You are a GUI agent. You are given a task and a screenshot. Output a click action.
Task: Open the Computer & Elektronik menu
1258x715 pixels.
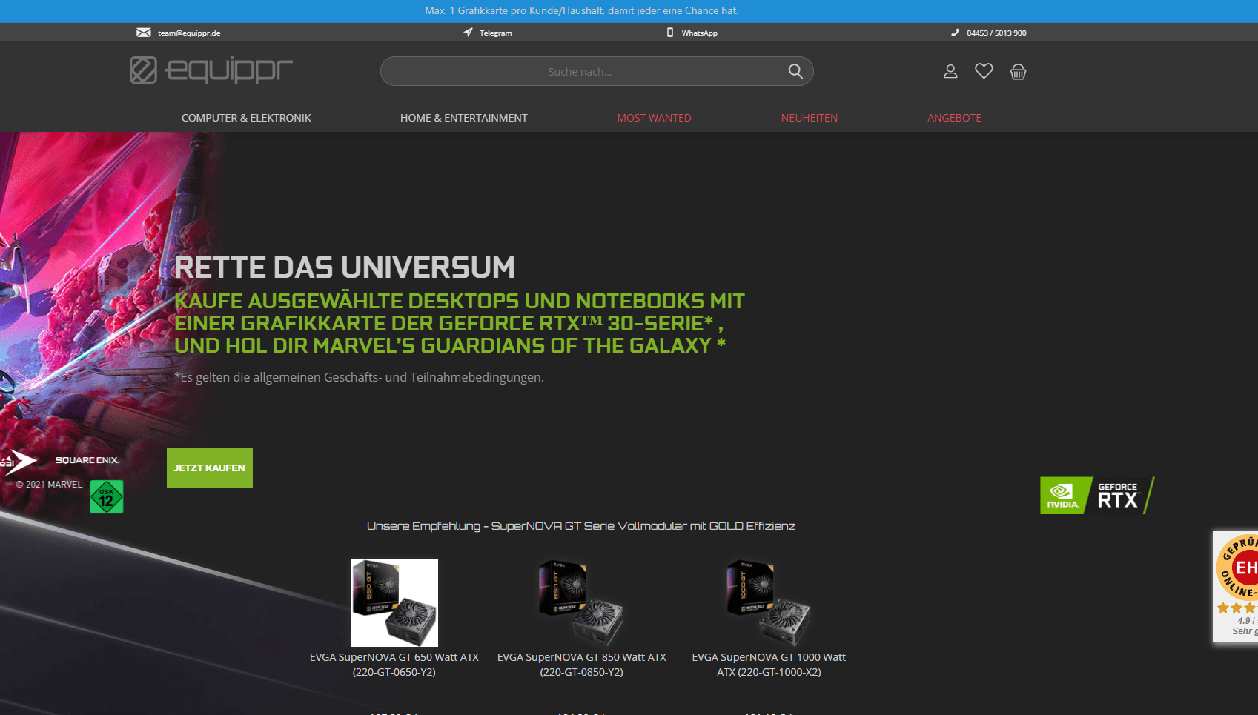point(246,118)
